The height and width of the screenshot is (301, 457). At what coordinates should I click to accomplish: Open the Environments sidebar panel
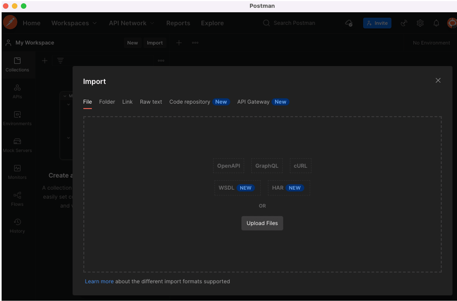pyautogui.click(x=17, y=119)
